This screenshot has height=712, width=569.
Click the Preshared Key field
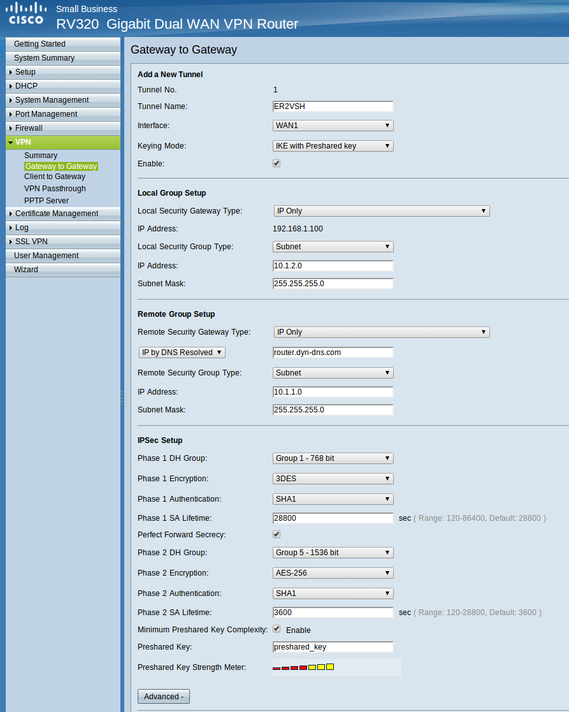(333, 647)
